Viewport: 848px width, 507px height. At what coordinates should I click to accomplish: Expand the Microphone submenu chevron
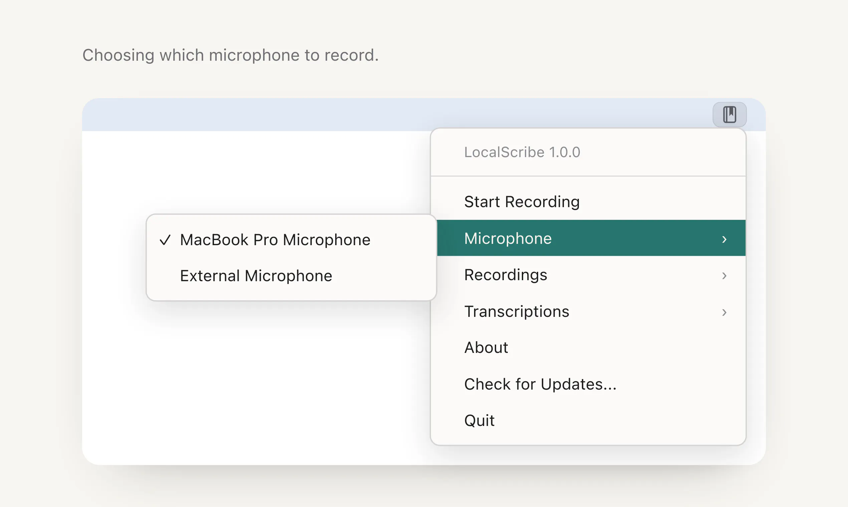(724, 239)
